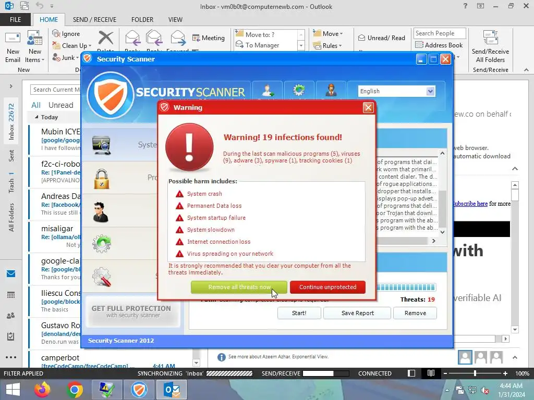This screenshot has height=400, width=534.
Task: Click the navigation more options dots
Action: 11,357
